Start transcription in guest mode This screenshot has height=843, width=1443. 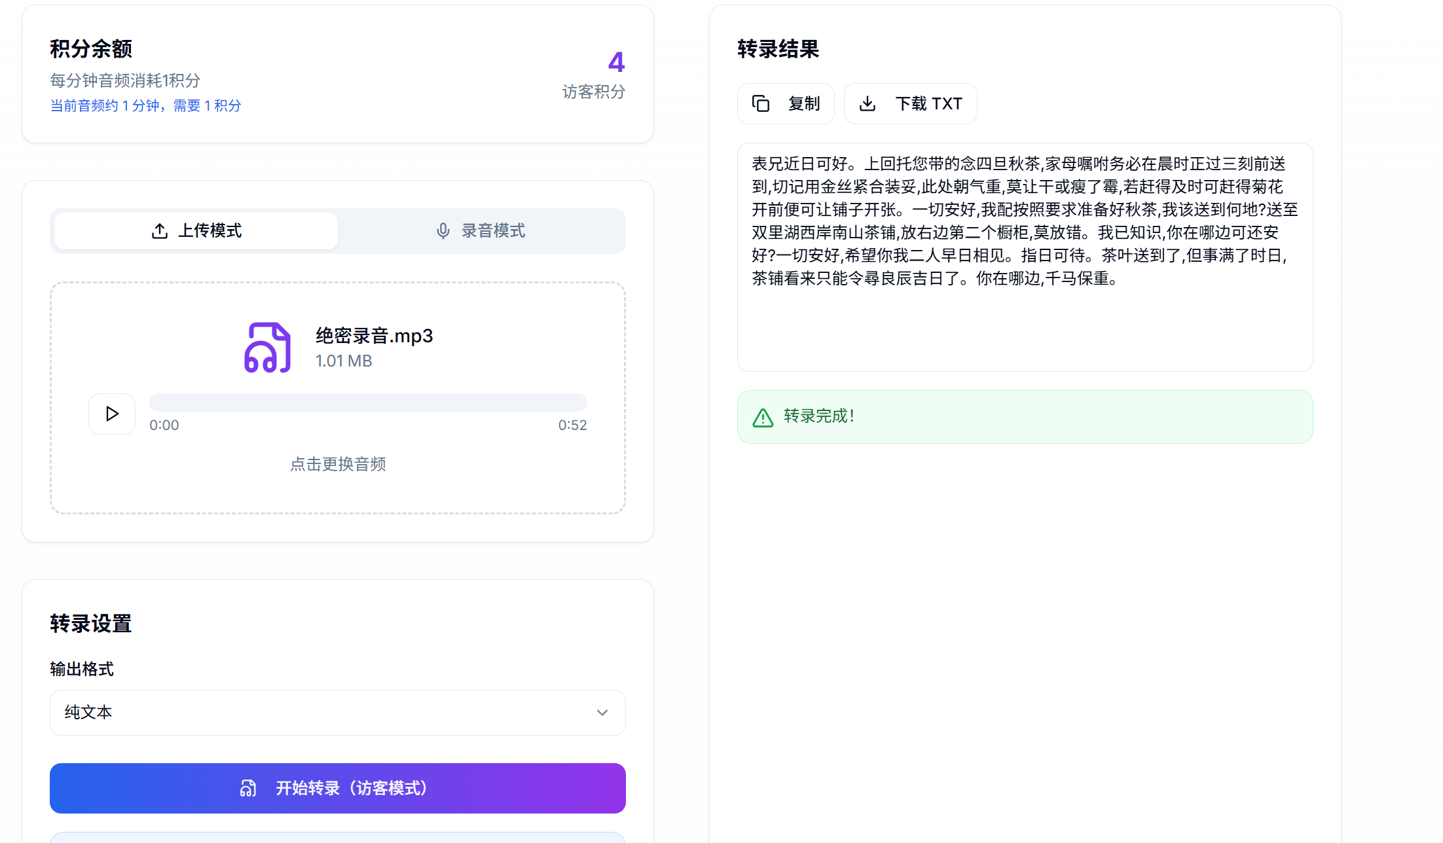pyautogui.click(x=337, y=788)
